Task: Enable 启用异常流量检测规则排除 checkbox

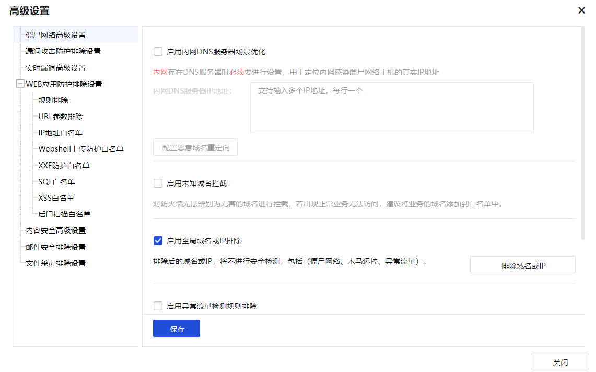Action: pos(158,306)
